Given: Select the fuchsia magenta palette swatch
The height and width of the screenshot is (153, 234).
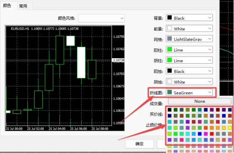Looking at the screenshot, I should [x=206, y=134].
